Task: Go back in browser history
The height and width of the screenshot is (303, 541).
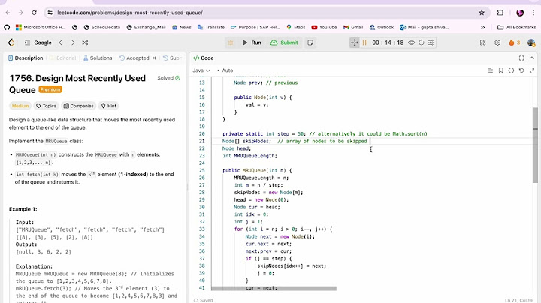Action: [8, 13]
